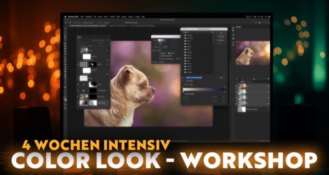
Task: Select the RGB composite channel thumbnail
Action: [242, 86]
